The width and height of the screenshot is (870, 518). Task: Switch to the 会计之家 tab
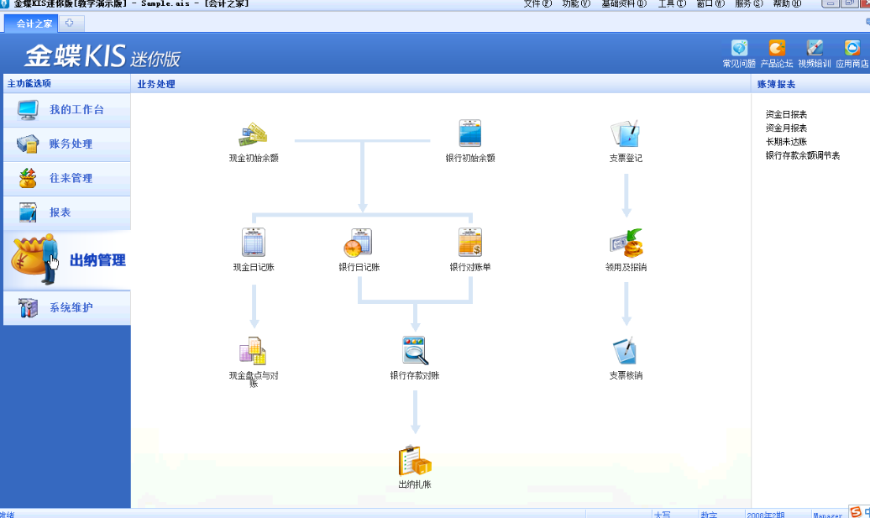34,24
